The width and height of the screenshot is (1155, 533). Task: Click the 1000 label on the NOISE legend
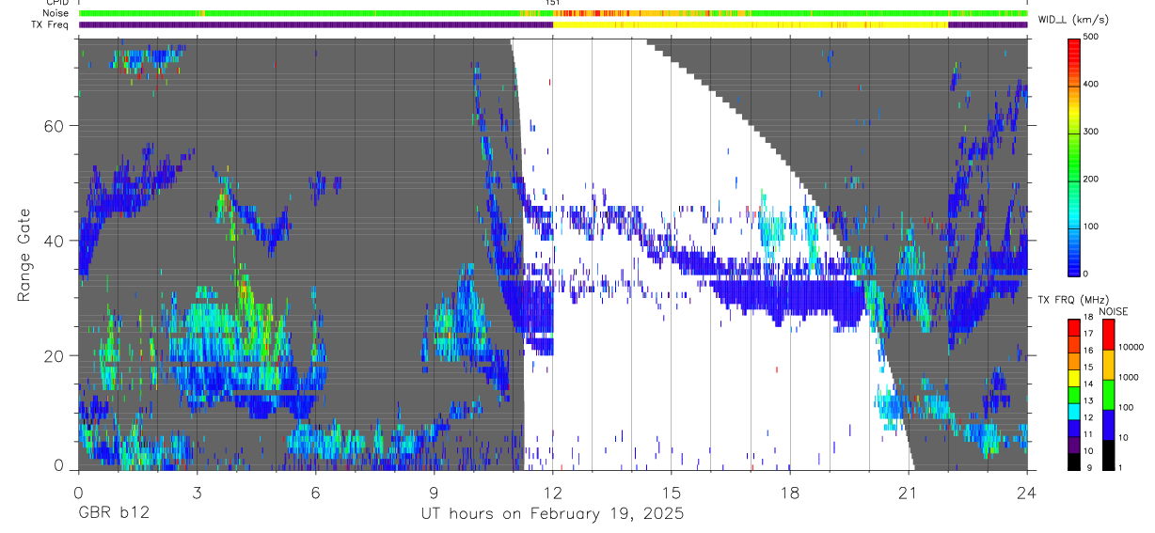click(x=1129, y=377)
